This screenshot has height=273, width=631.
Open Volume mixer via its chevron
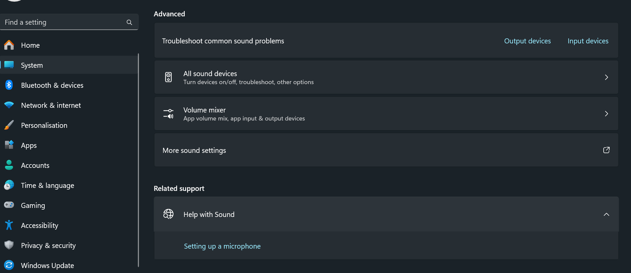click(606, 113)
